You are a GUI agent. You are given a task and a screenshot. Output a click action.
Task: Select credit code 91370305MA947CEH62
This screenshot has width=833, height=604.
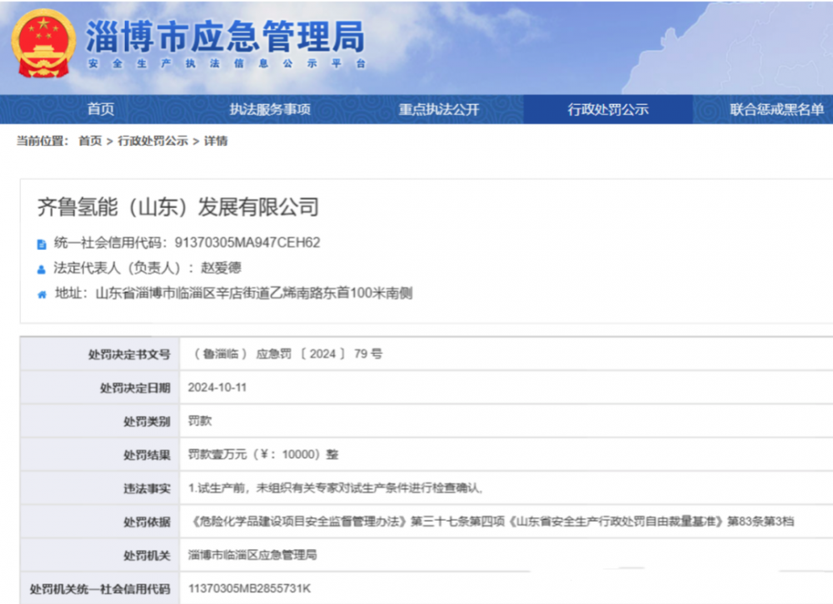coord(247,242)
